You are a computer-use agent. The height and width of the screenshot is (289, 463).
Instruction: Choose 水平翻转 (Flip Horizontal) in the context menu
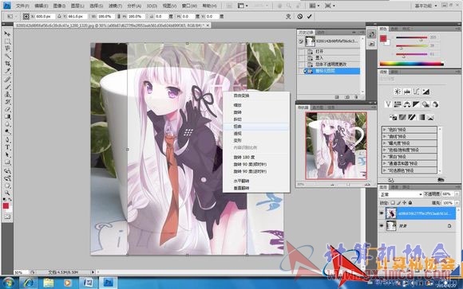(x=241, y=181)
